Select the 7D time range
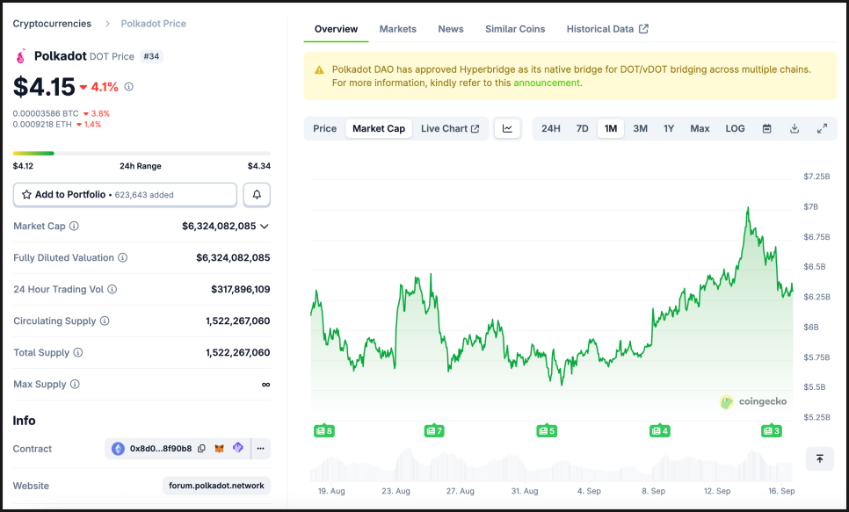 click(582, 128)
